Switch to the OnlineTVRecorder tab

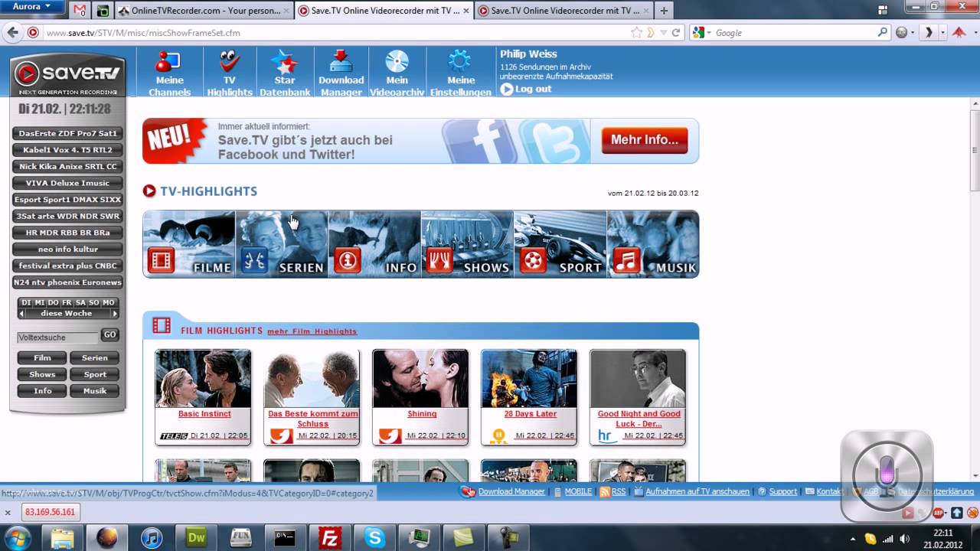(x=203, y=11)
